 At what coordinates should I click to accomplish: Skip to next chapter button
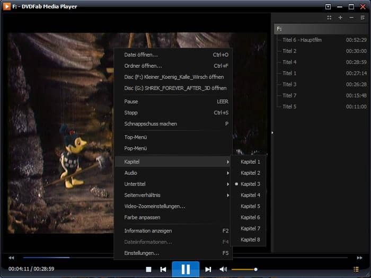pyautogui.click(x=208, y=269)
